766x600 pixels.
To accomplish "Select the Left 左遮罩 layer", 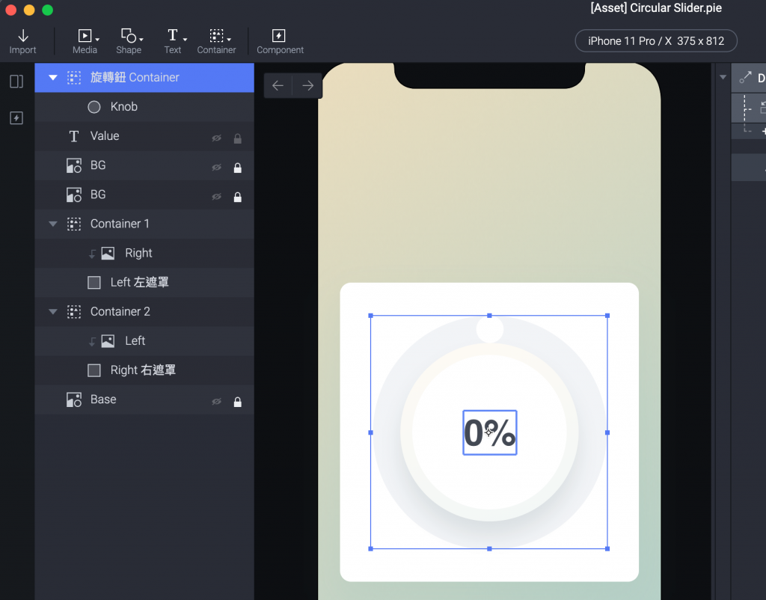I will coord(144,282).
